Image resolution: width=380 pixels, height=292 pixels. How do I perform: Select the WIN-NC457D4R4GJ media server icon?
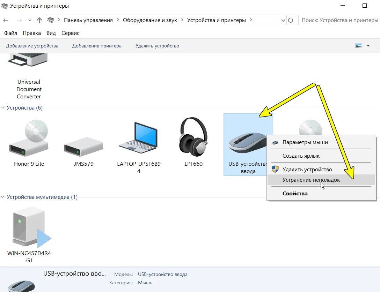point(31,227)
